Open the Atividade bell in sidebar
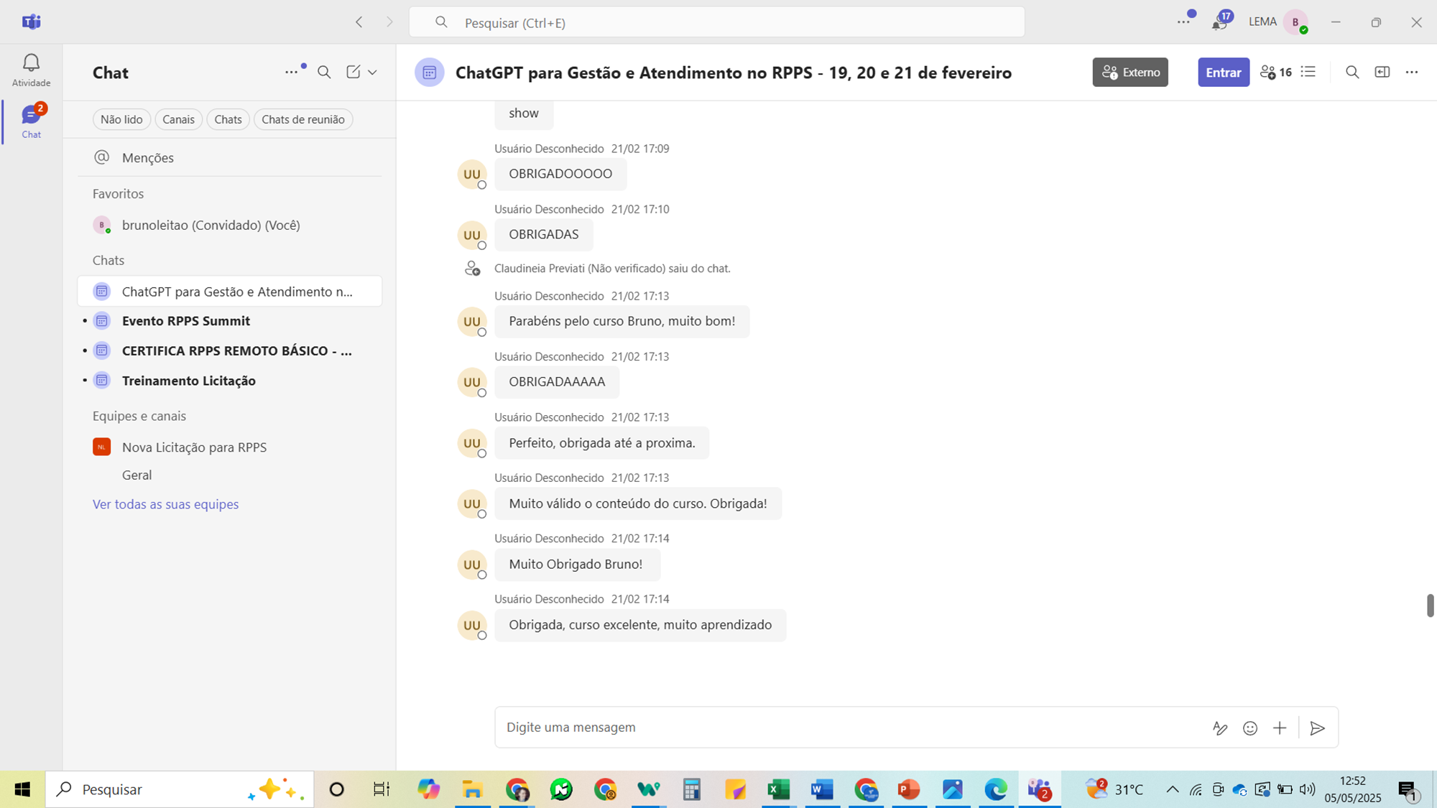The width and height of the screenshot is (1437, 808). click(x=31, y=70)
